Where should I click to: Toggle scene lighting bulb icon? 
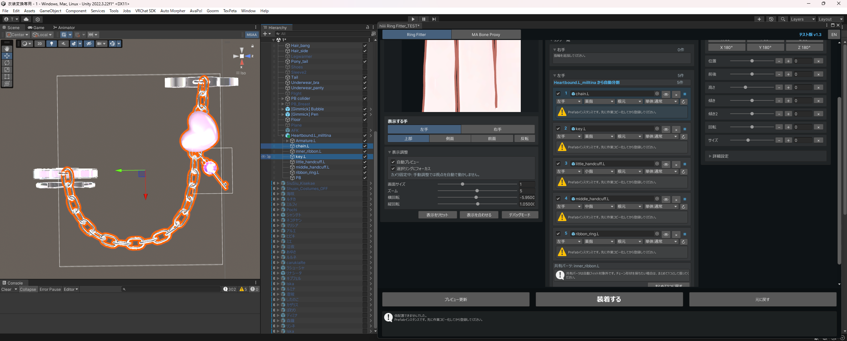[x=52, y=44]
